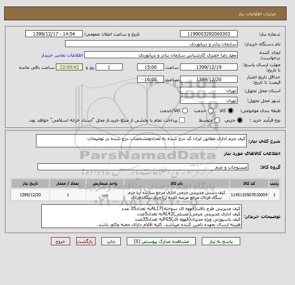This screenshot has height=285, width=295.
Task: Click the deadline time field 15:00
Action: click(151, 67)
